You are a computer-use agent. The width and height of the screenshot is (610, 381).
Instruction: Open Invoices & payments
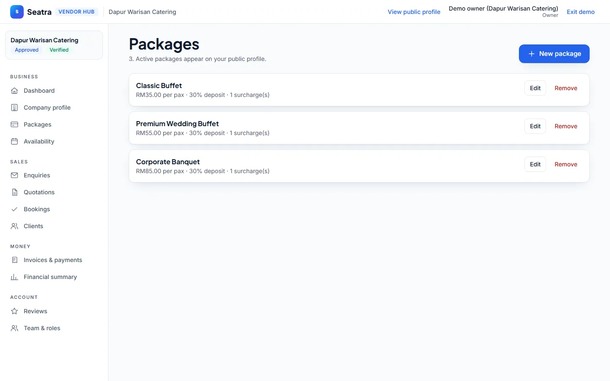tap(54, 260)
